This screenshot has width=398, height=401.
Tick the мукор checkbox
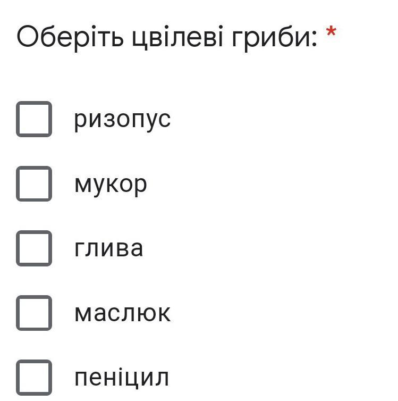click(34, 183)
